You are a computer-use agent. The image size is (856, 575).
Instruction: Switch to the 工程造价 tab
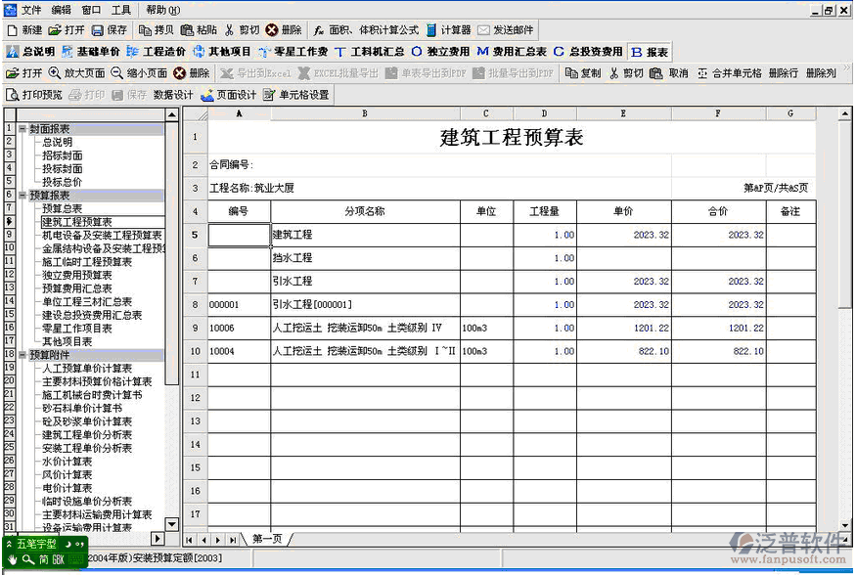(x=132, y=52)
